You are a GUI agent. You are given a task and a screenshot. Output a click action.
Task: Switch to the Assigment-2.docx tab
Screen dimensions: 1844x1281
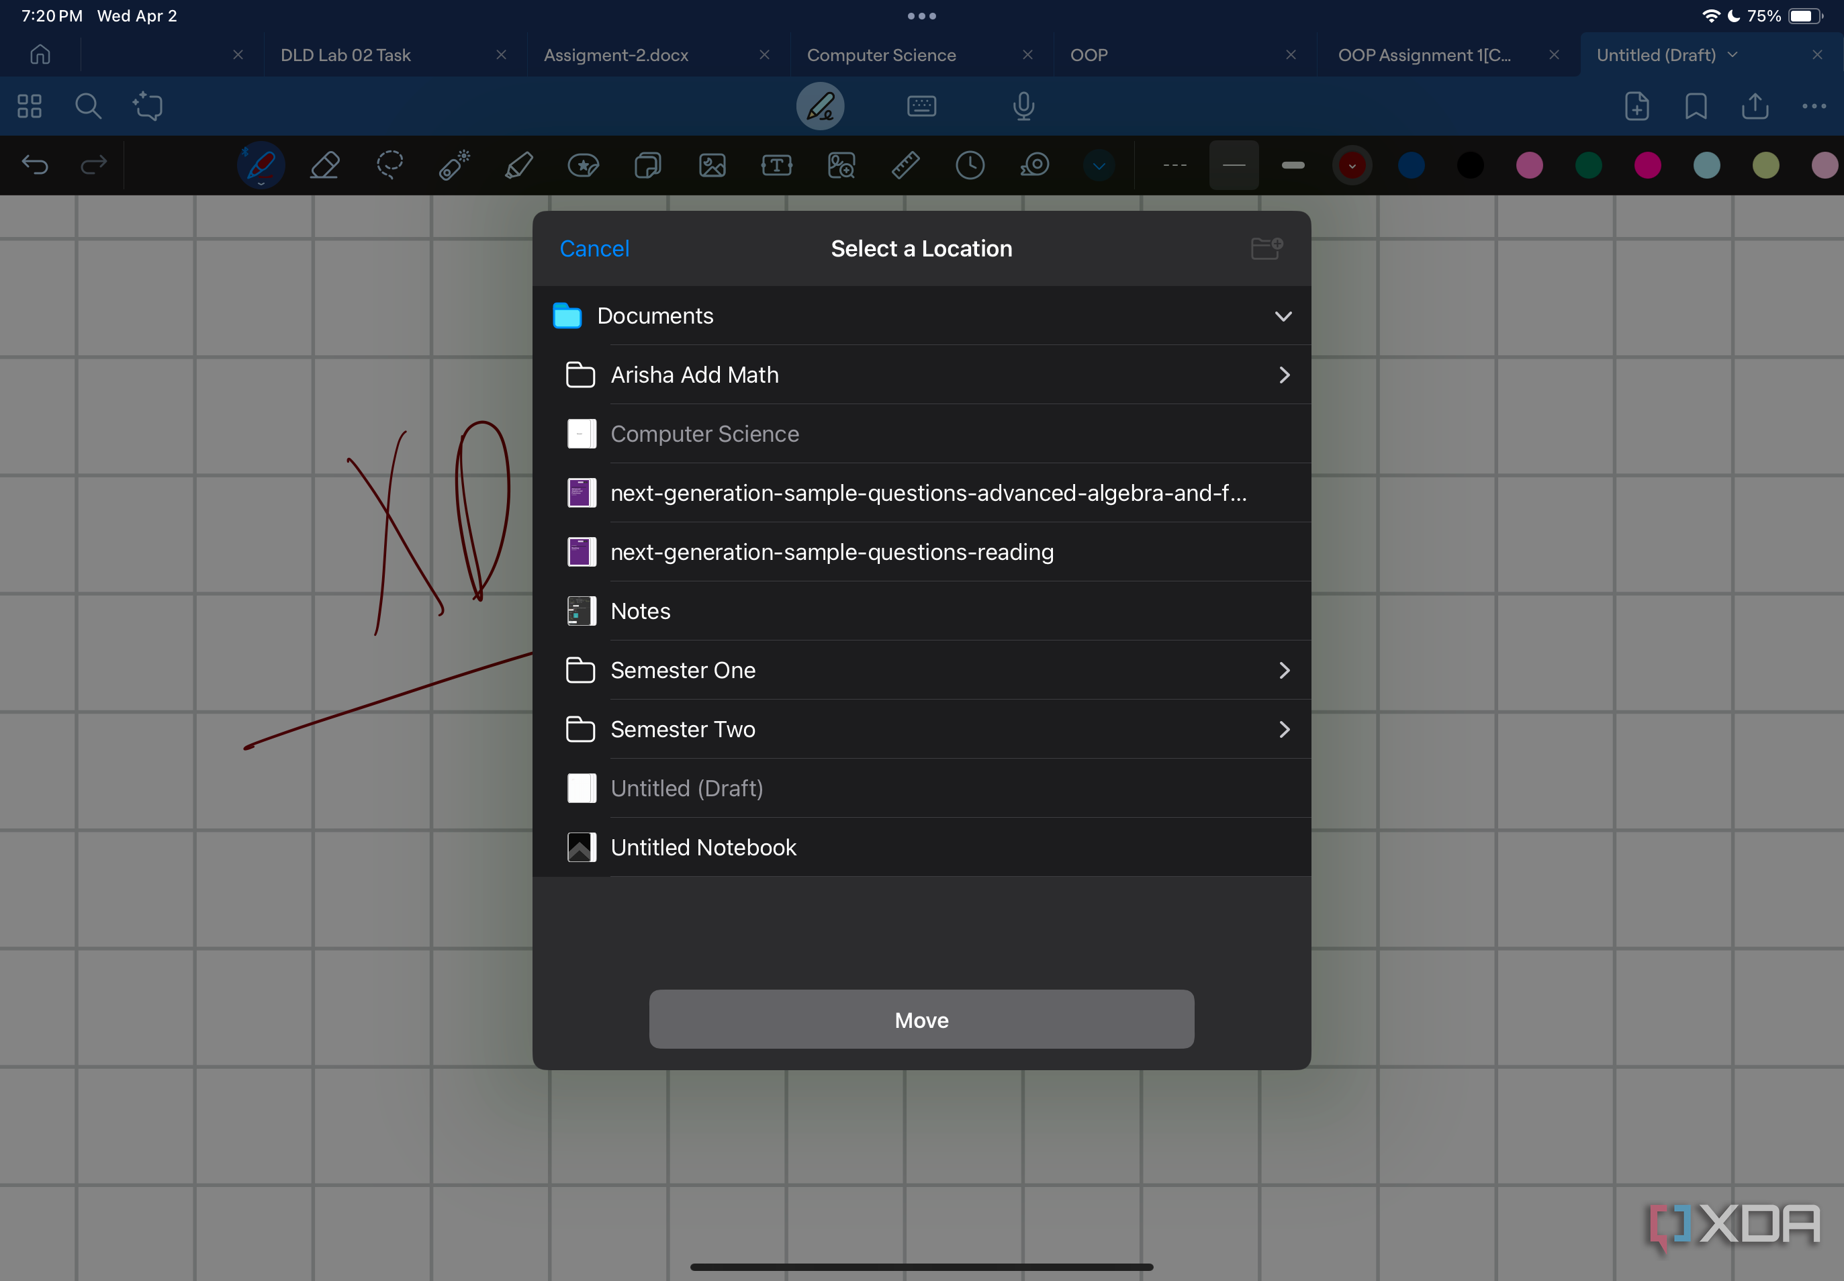pos(616,54)
